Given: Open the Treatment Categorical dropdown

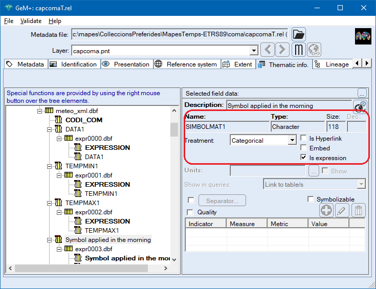Looking at the screenshot, I should coord(292,140).
